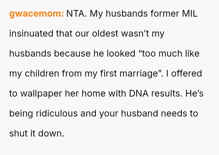The image size is (219, 155).
Task: Click the word "wallpaper" in the comment
Action: pos(41,94)
